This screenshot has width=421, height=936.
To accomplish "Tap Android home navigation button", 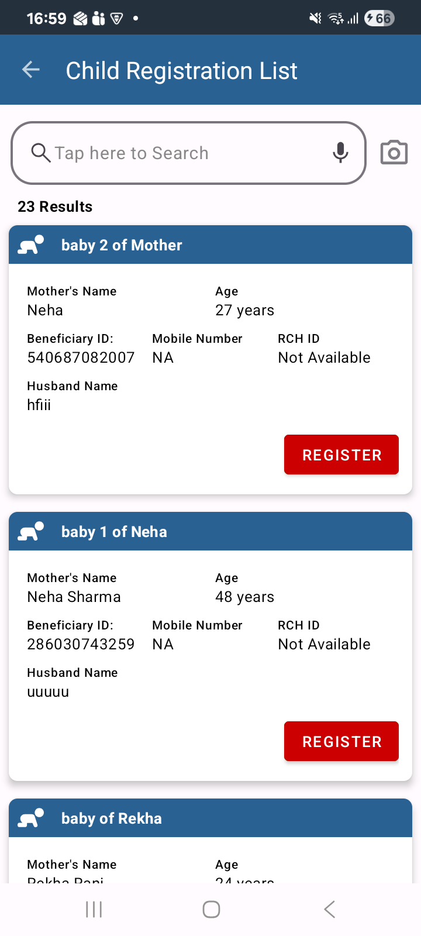I will click(211, 909).
